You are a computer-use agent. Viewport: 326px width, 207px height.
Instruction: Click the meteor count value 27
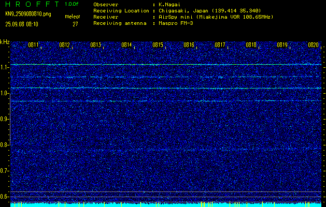[75, 24]
